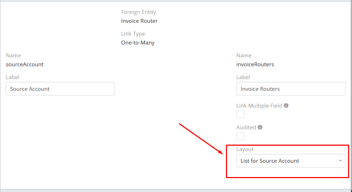Click the Link Type heading
Screen dimensions: 352x192
(133, 34)
